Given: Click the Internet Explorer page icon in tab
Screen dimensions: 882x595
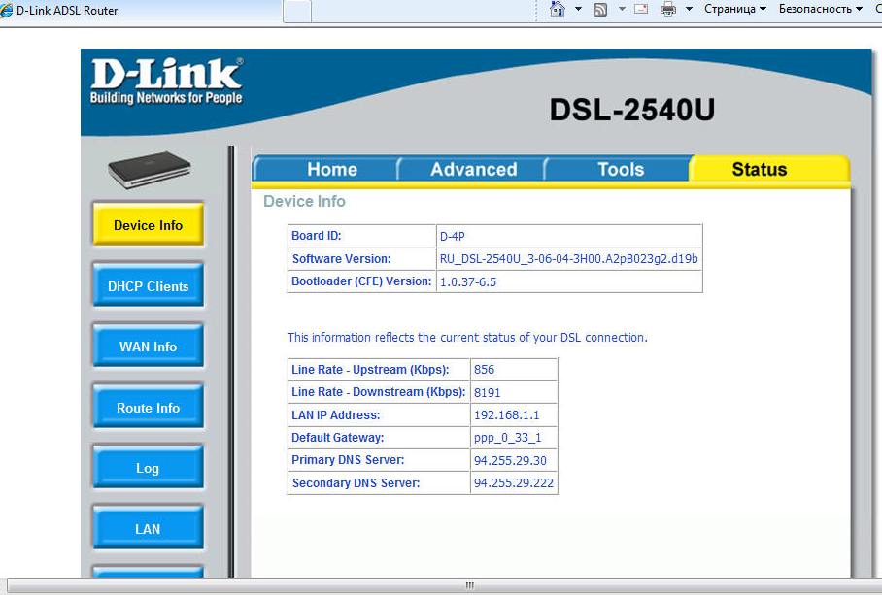Looking at the screenshot, I should click(x=8, y=10).
